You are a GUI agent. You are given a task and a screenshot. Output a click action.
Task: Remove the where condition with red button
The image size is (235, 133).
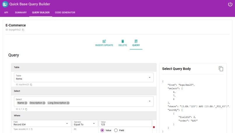[154, 127]
